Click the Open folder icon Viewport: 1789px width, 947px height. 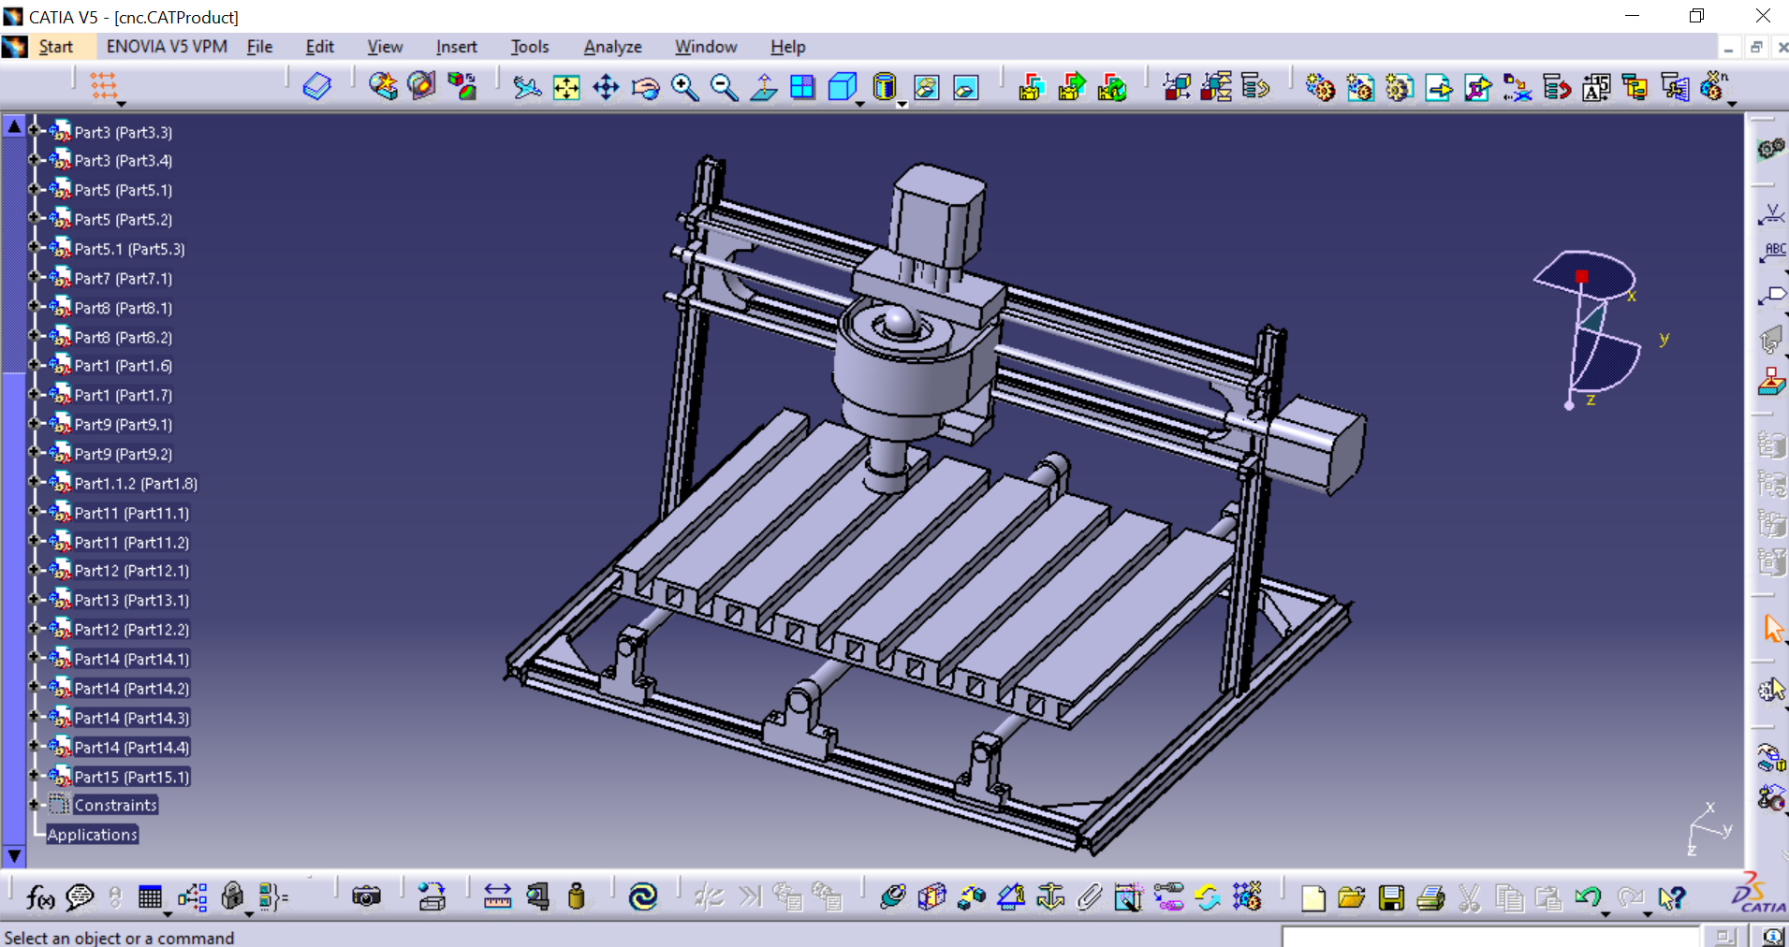[x=1351, y=899]
